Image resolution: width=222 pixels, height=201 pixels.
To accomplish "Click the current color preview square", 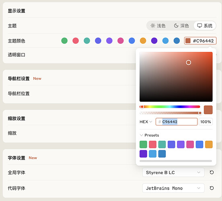I will coord(208,110).
